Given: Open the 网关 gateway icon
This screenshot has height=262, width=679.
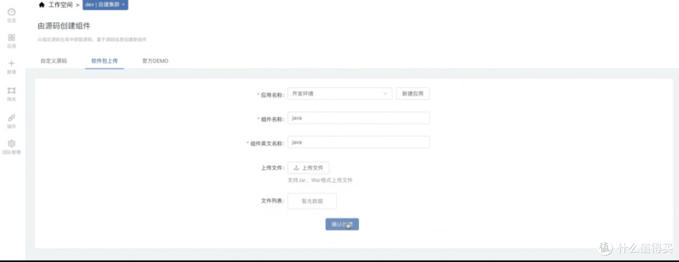Looking at the screenshot, I should pyautogui.click(x=12, y=90).
